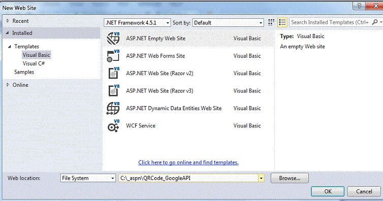Click the 'An empty Web site' description

click(302, 47)
